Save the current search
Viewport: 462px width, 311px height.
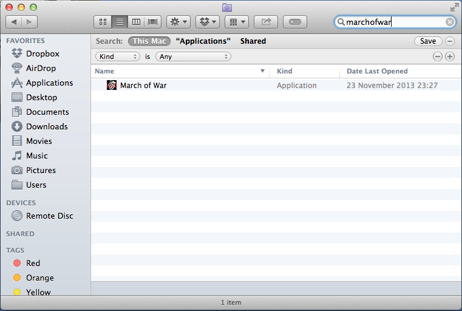point(428,41)
